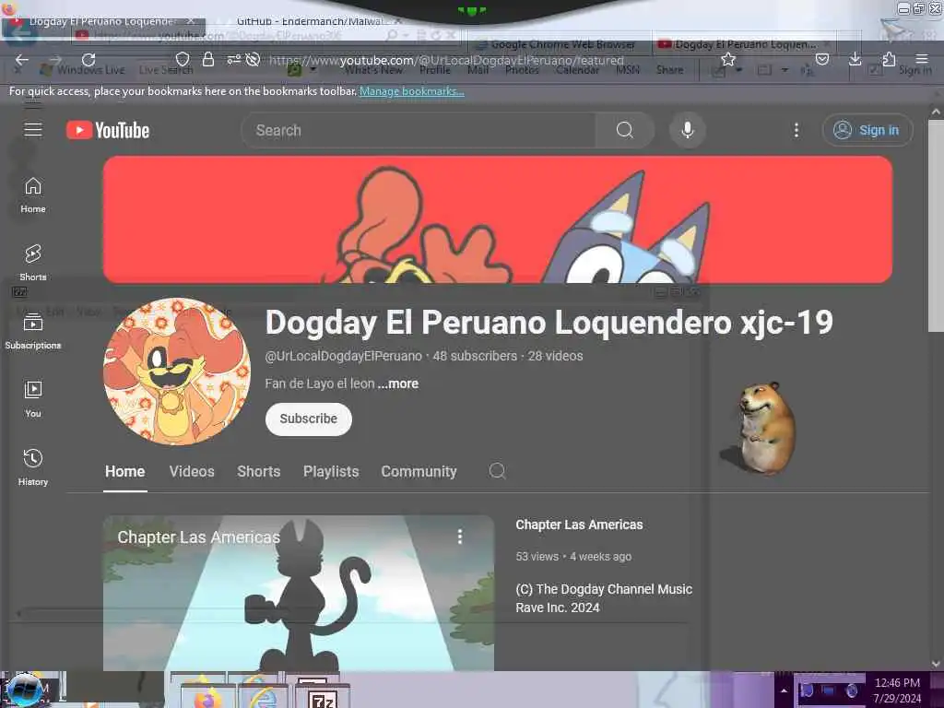Click the red channel banner image
Image resolution: width=944 pixels, height=708 pixels.
[497, 219]
